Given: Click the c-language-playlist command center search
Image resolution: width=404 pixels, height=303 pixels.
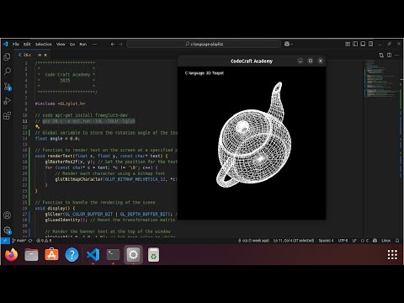Looking at the screenshot, I should [x=204, y=44].
